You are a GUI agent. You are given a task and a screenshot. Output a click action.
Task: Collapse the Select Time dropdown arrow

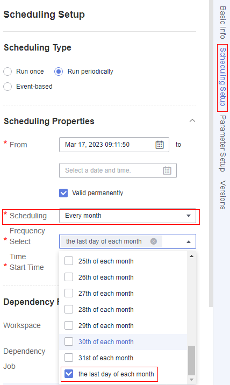(x=189, y=241)
